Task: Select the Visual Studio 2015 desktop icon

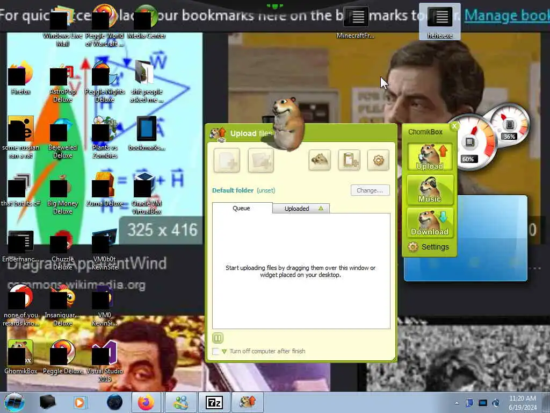Action: pos(105,362)
